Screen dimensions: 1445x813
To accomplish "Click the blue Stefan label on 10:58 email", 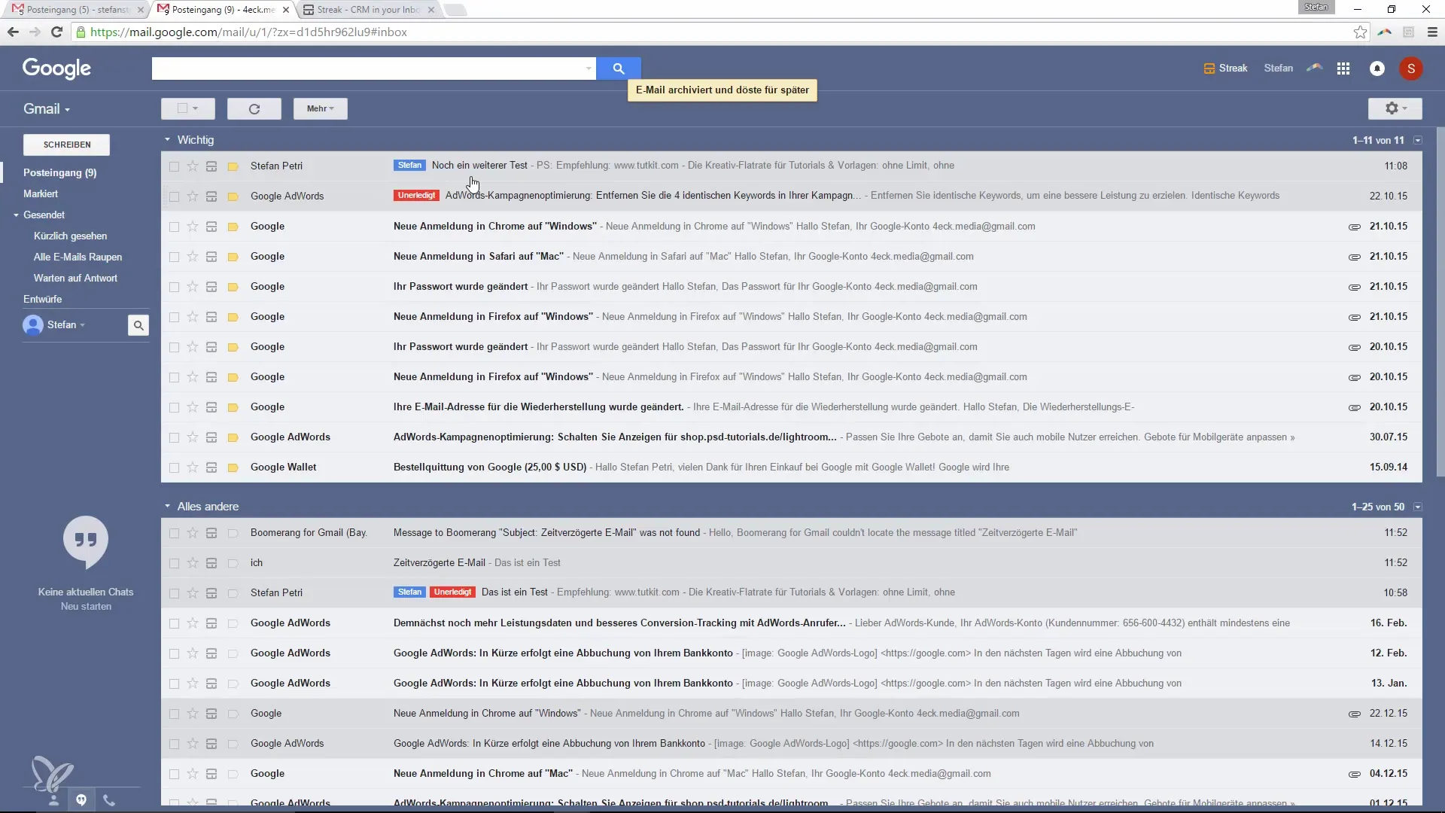I will pos(409,592).
